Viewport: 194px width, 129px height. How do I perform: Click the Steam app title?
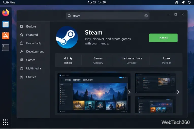tap(94, 33)
